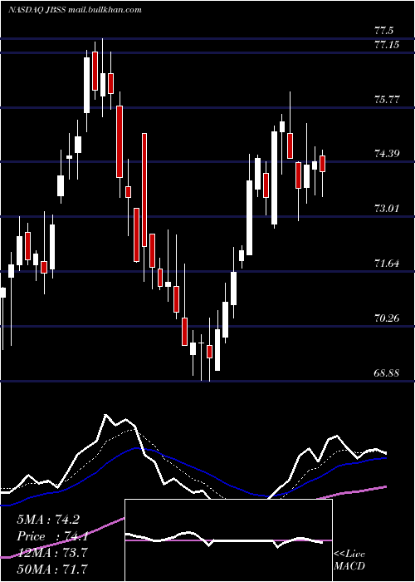The image size is (415, 582).
Task: Click the 75.77 price level label
Action: click(387, 100)
